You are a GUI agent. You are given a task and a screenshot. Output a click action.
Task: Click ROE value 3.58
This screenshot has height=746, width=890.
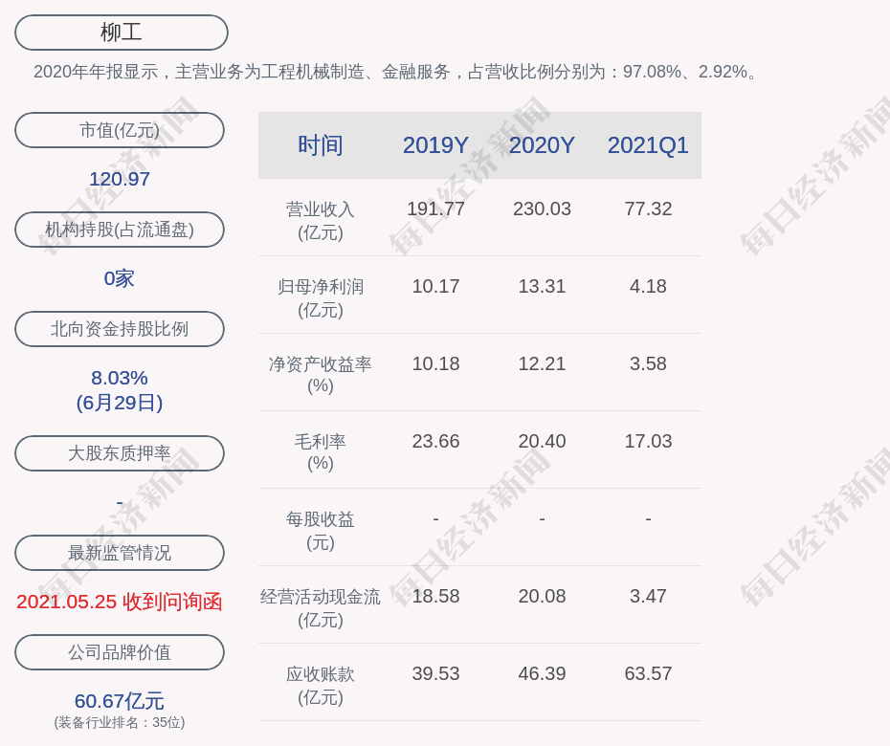[648, 363]
